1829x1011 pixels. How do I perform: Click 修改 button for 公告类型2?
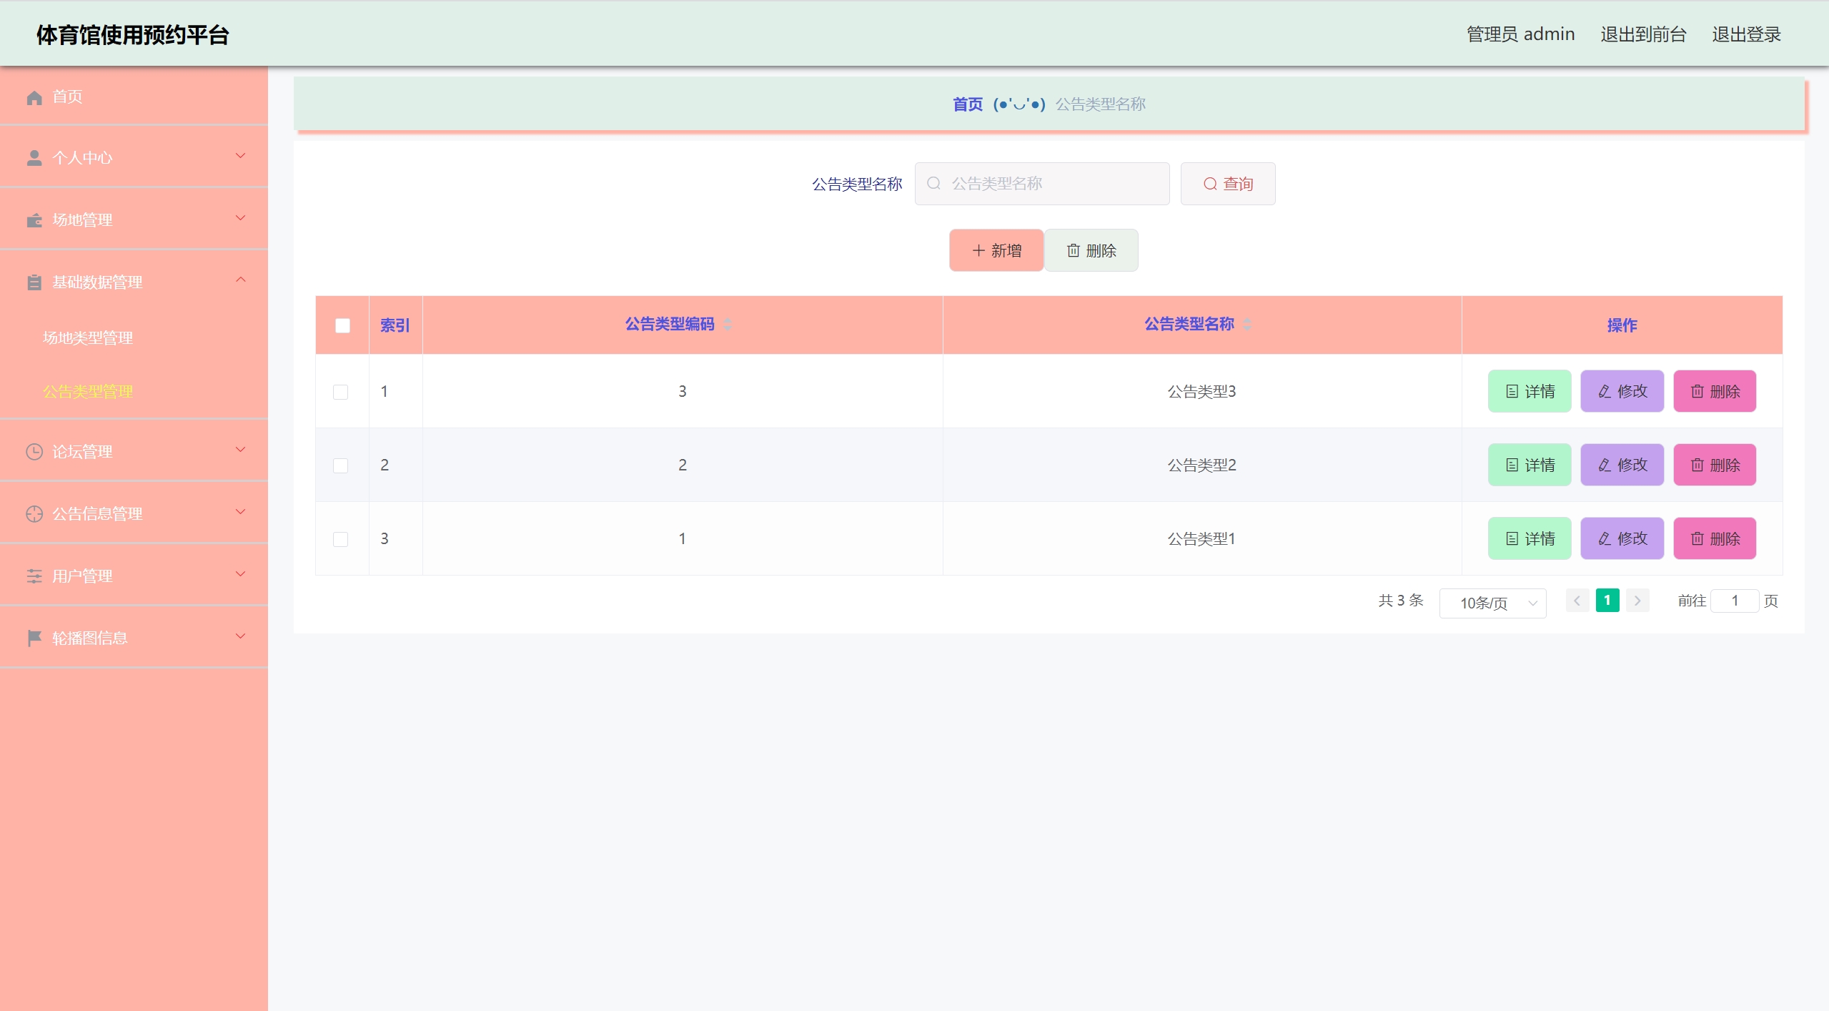tap(1622, 465)
